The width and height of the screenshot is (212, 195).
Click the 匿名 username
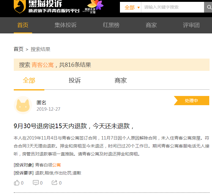pyautogui.click(x=41, y=103)
